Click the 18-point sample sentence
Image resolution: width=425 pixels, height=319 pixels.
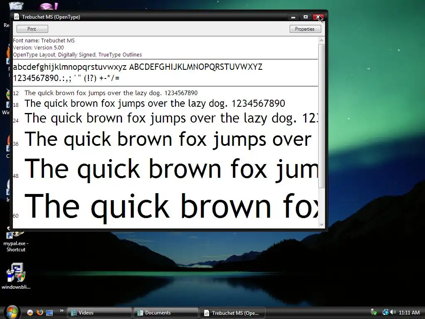[155, 103]
